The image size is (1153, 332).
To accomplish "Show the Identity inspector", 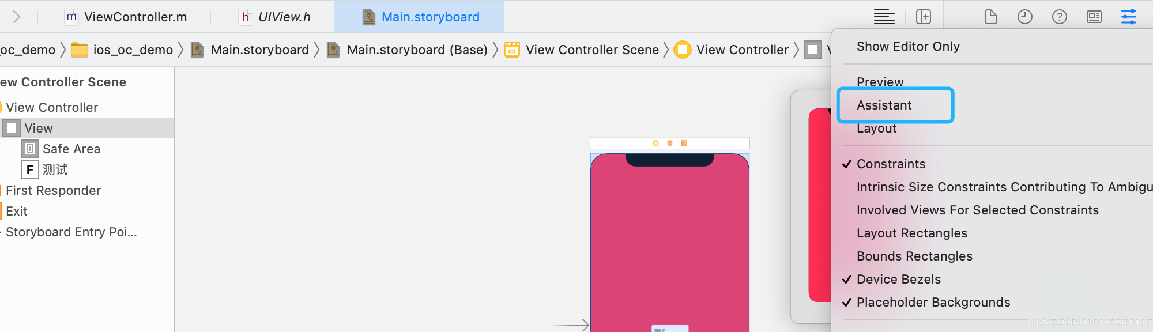I will coord(1094,17).
